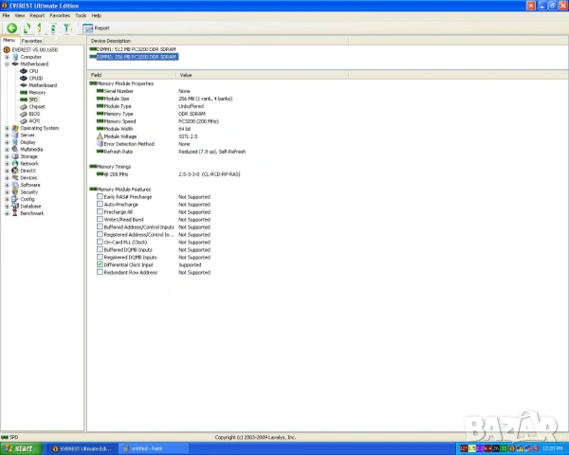Image resolution: width=569 pixels, height=455 pixels.
Task: Click the DirectX node icon
Action: (15, 171)
